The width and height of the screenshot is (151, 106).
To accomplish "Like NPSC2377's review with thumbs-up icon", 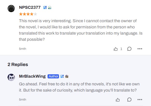I will [x=116, y=49].
